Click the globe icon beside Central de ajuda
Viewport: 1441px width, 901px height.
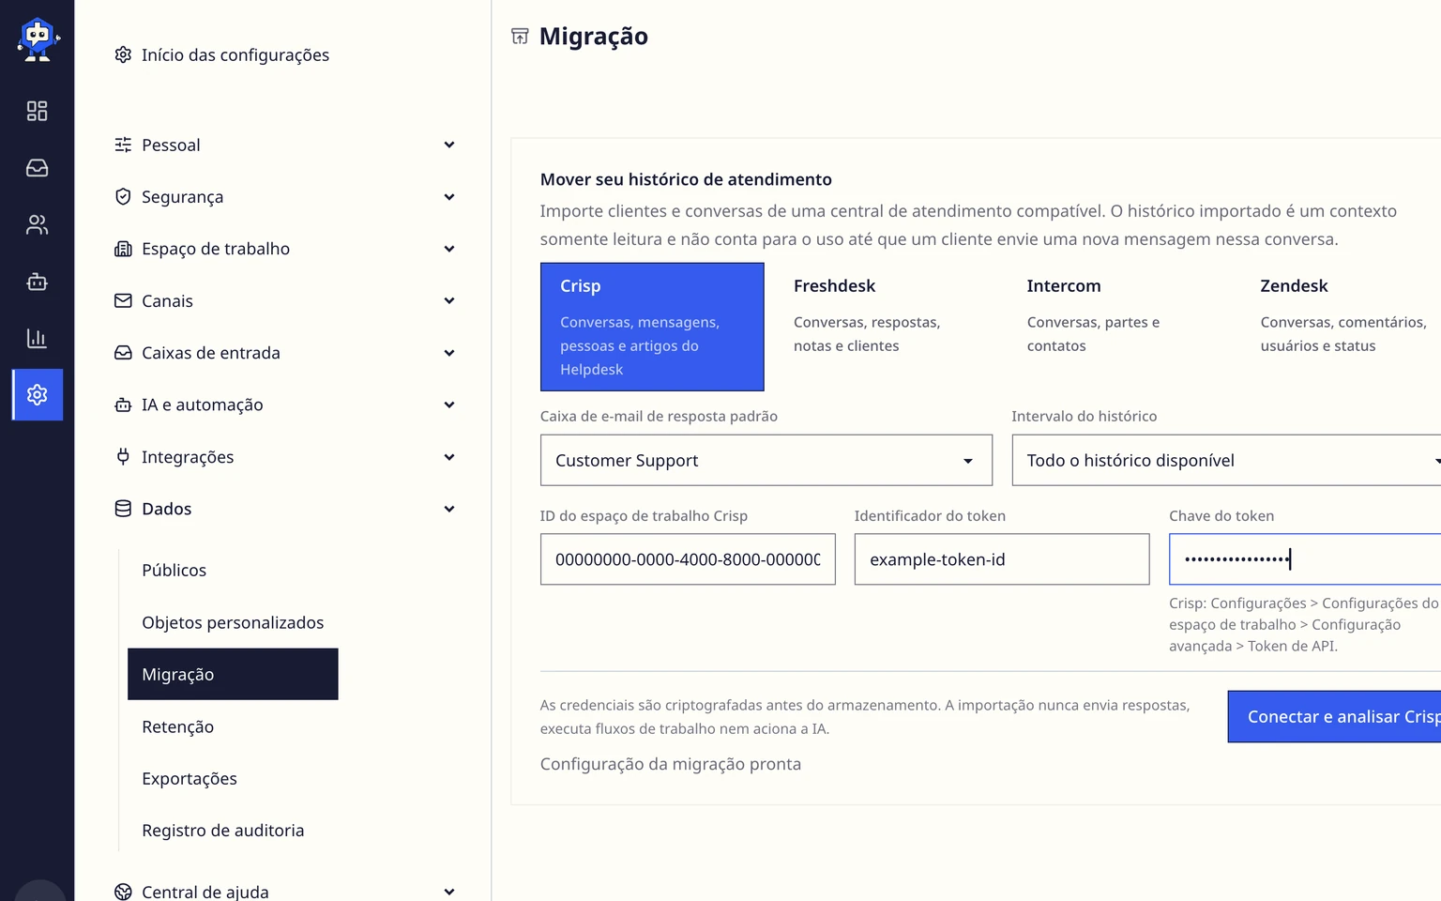pyautogui.click(x=123, y=892)
